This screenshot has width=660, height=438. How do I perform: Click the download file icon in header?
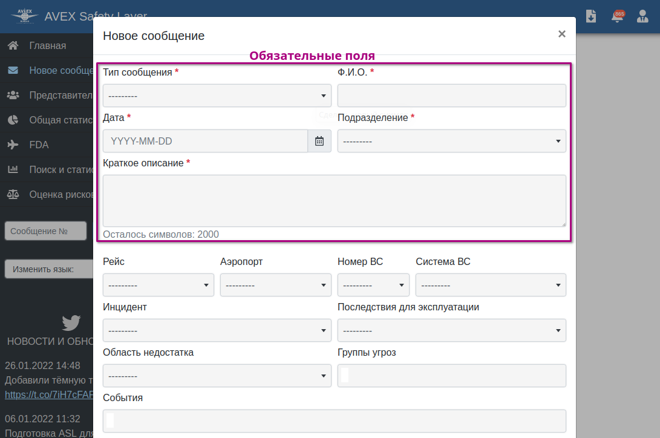point(591,16)
